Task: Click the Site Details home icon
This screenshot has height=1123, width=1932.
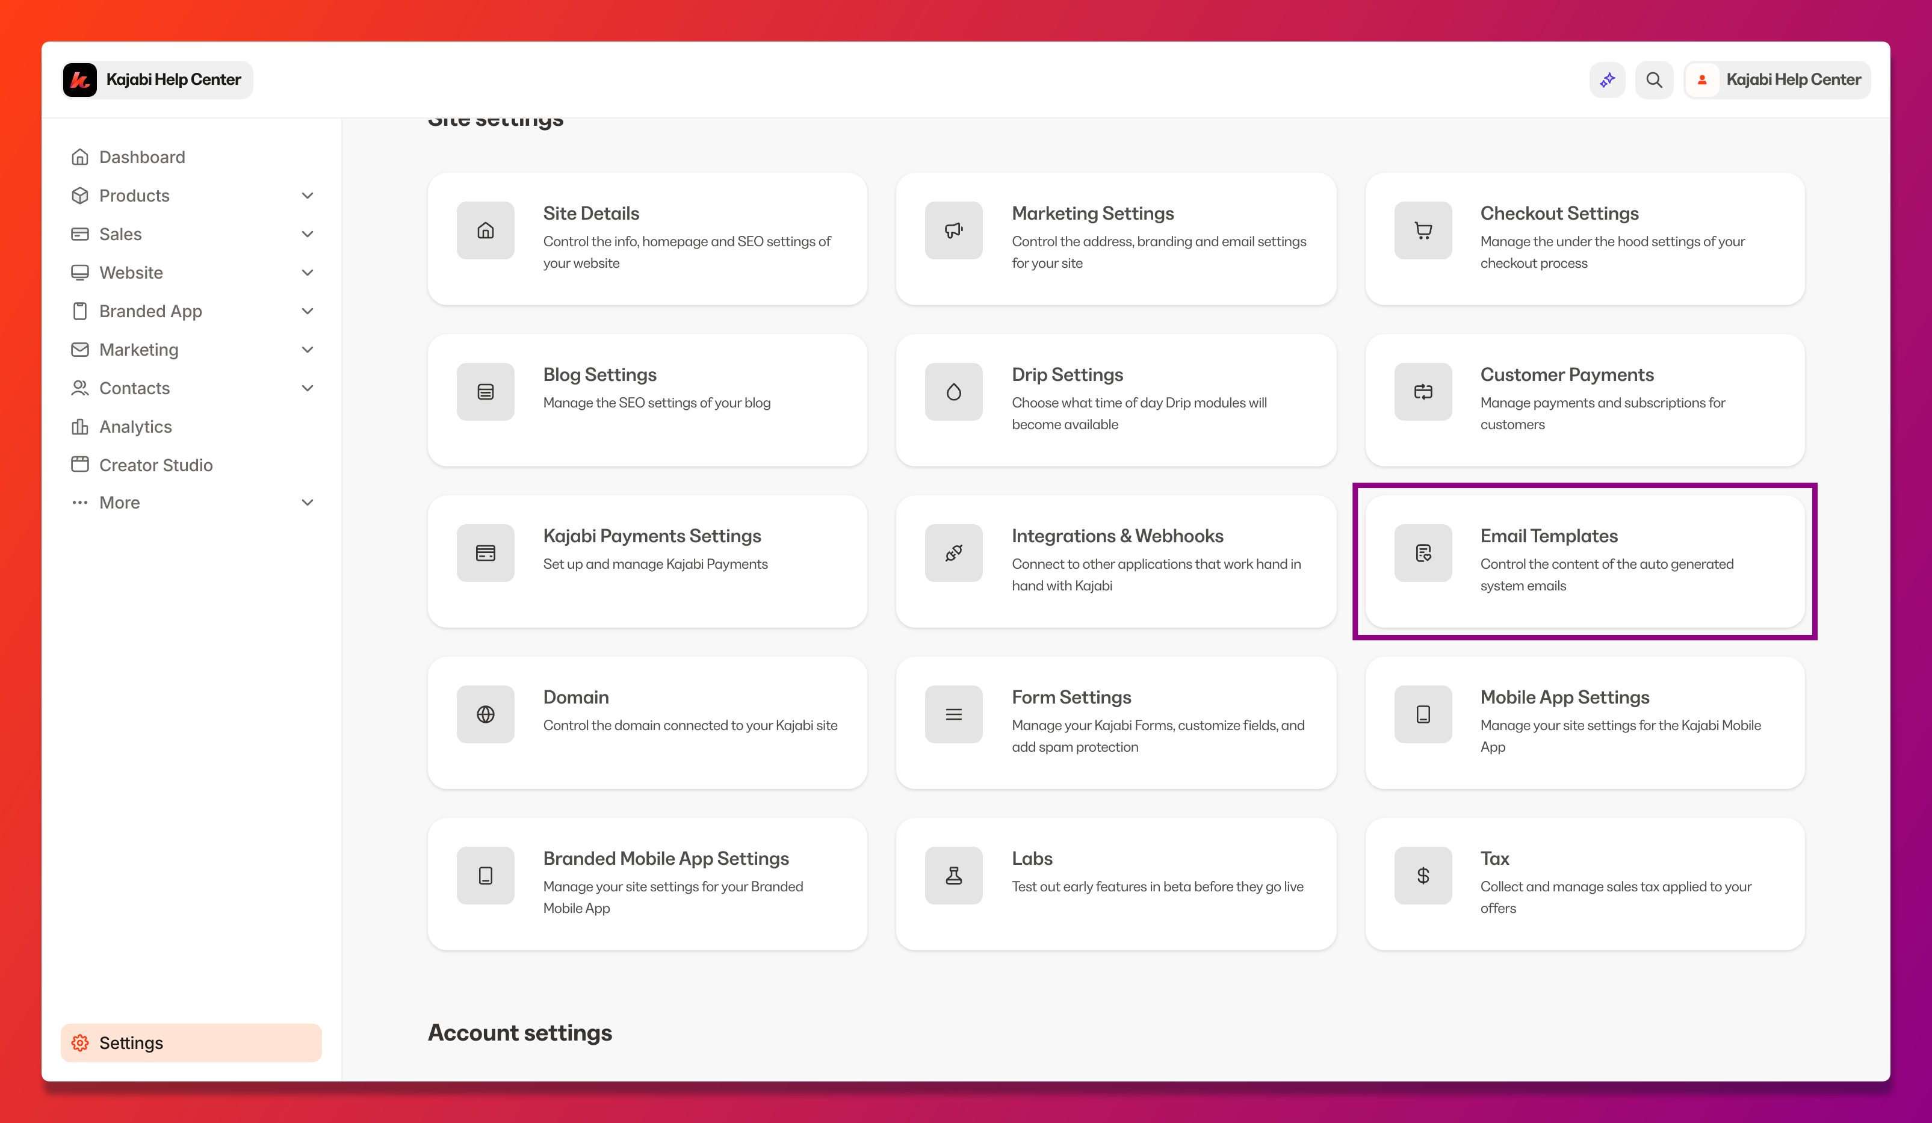Action: click(485, 230)
